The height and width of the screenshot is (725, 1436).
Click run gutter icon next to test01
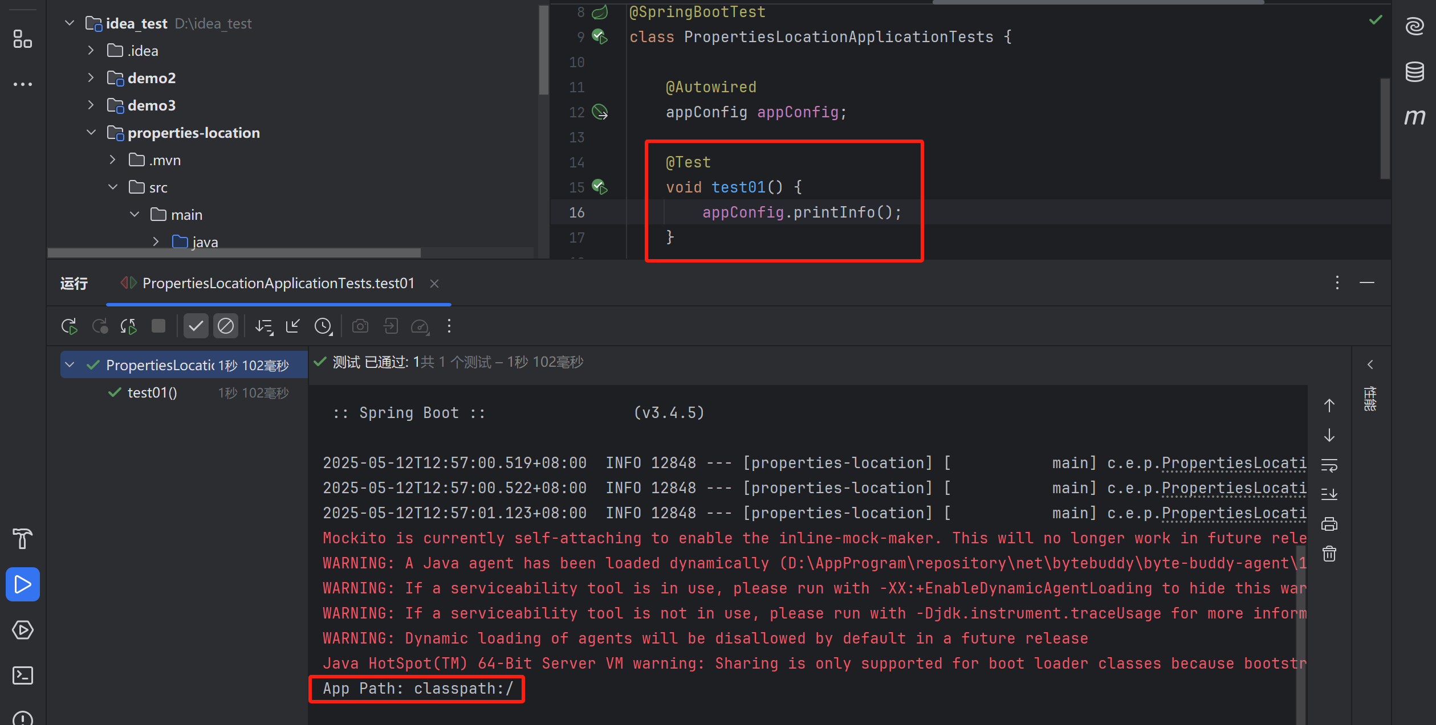point(600,187)
